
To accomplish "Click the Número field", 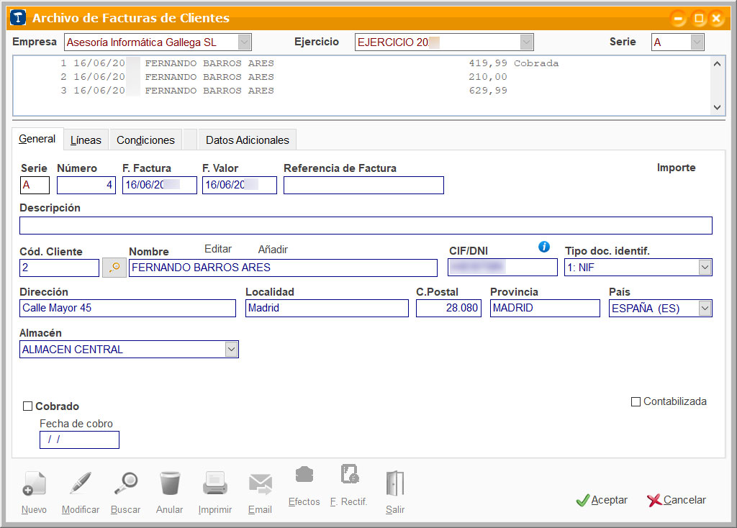I will point(86,185).
